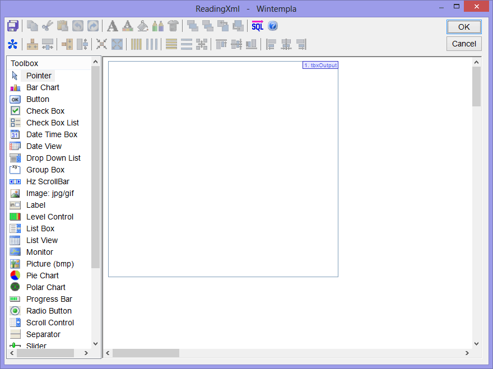The width and height of the screenshot is (493, 369).
Task: Click the Save floppy disk icon
Action: (x=13, y=26)
